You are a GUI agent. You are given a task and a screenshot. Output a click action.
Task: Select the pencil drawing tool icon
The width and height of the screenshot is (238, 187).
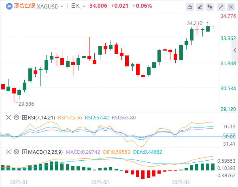[x=200, y=7]
